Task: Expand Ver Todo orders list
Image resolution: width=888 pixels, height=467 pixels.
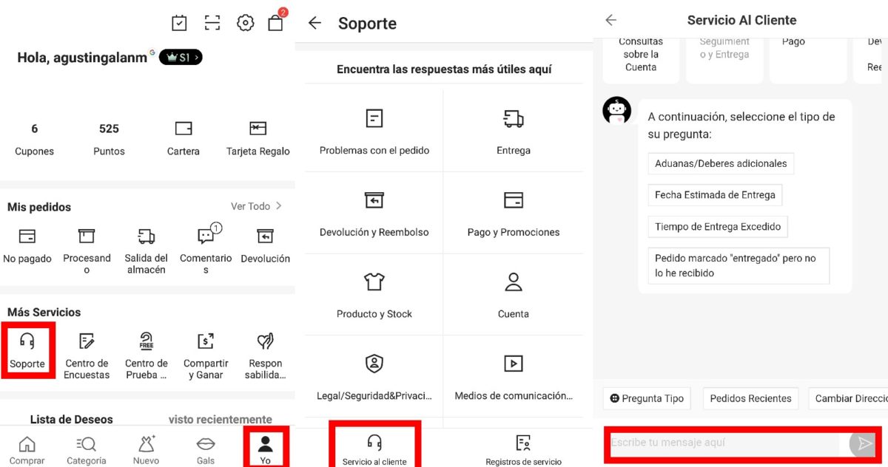Action: point(256,206)
